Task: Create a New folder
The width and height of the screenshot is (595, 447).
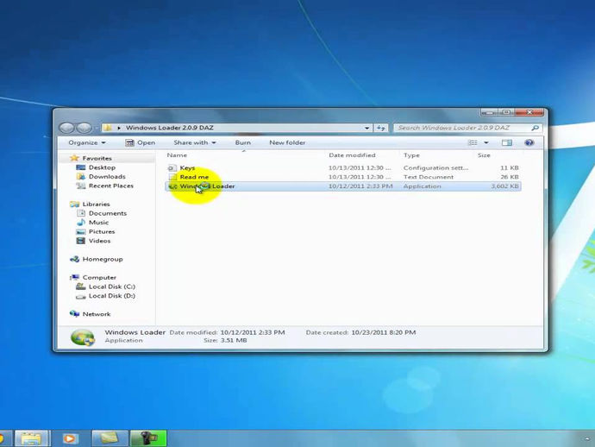Action: click(x=287, y=142)
